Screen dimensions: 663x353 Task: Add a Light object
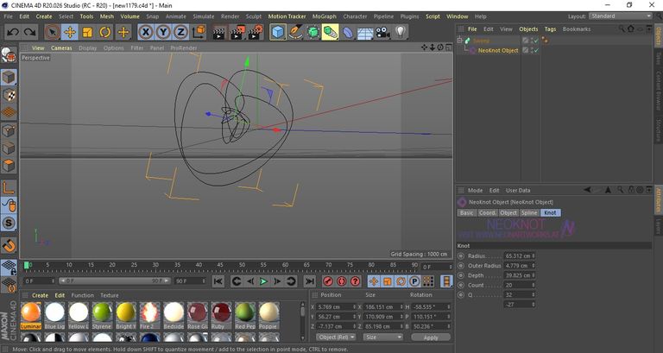(401, 32)
